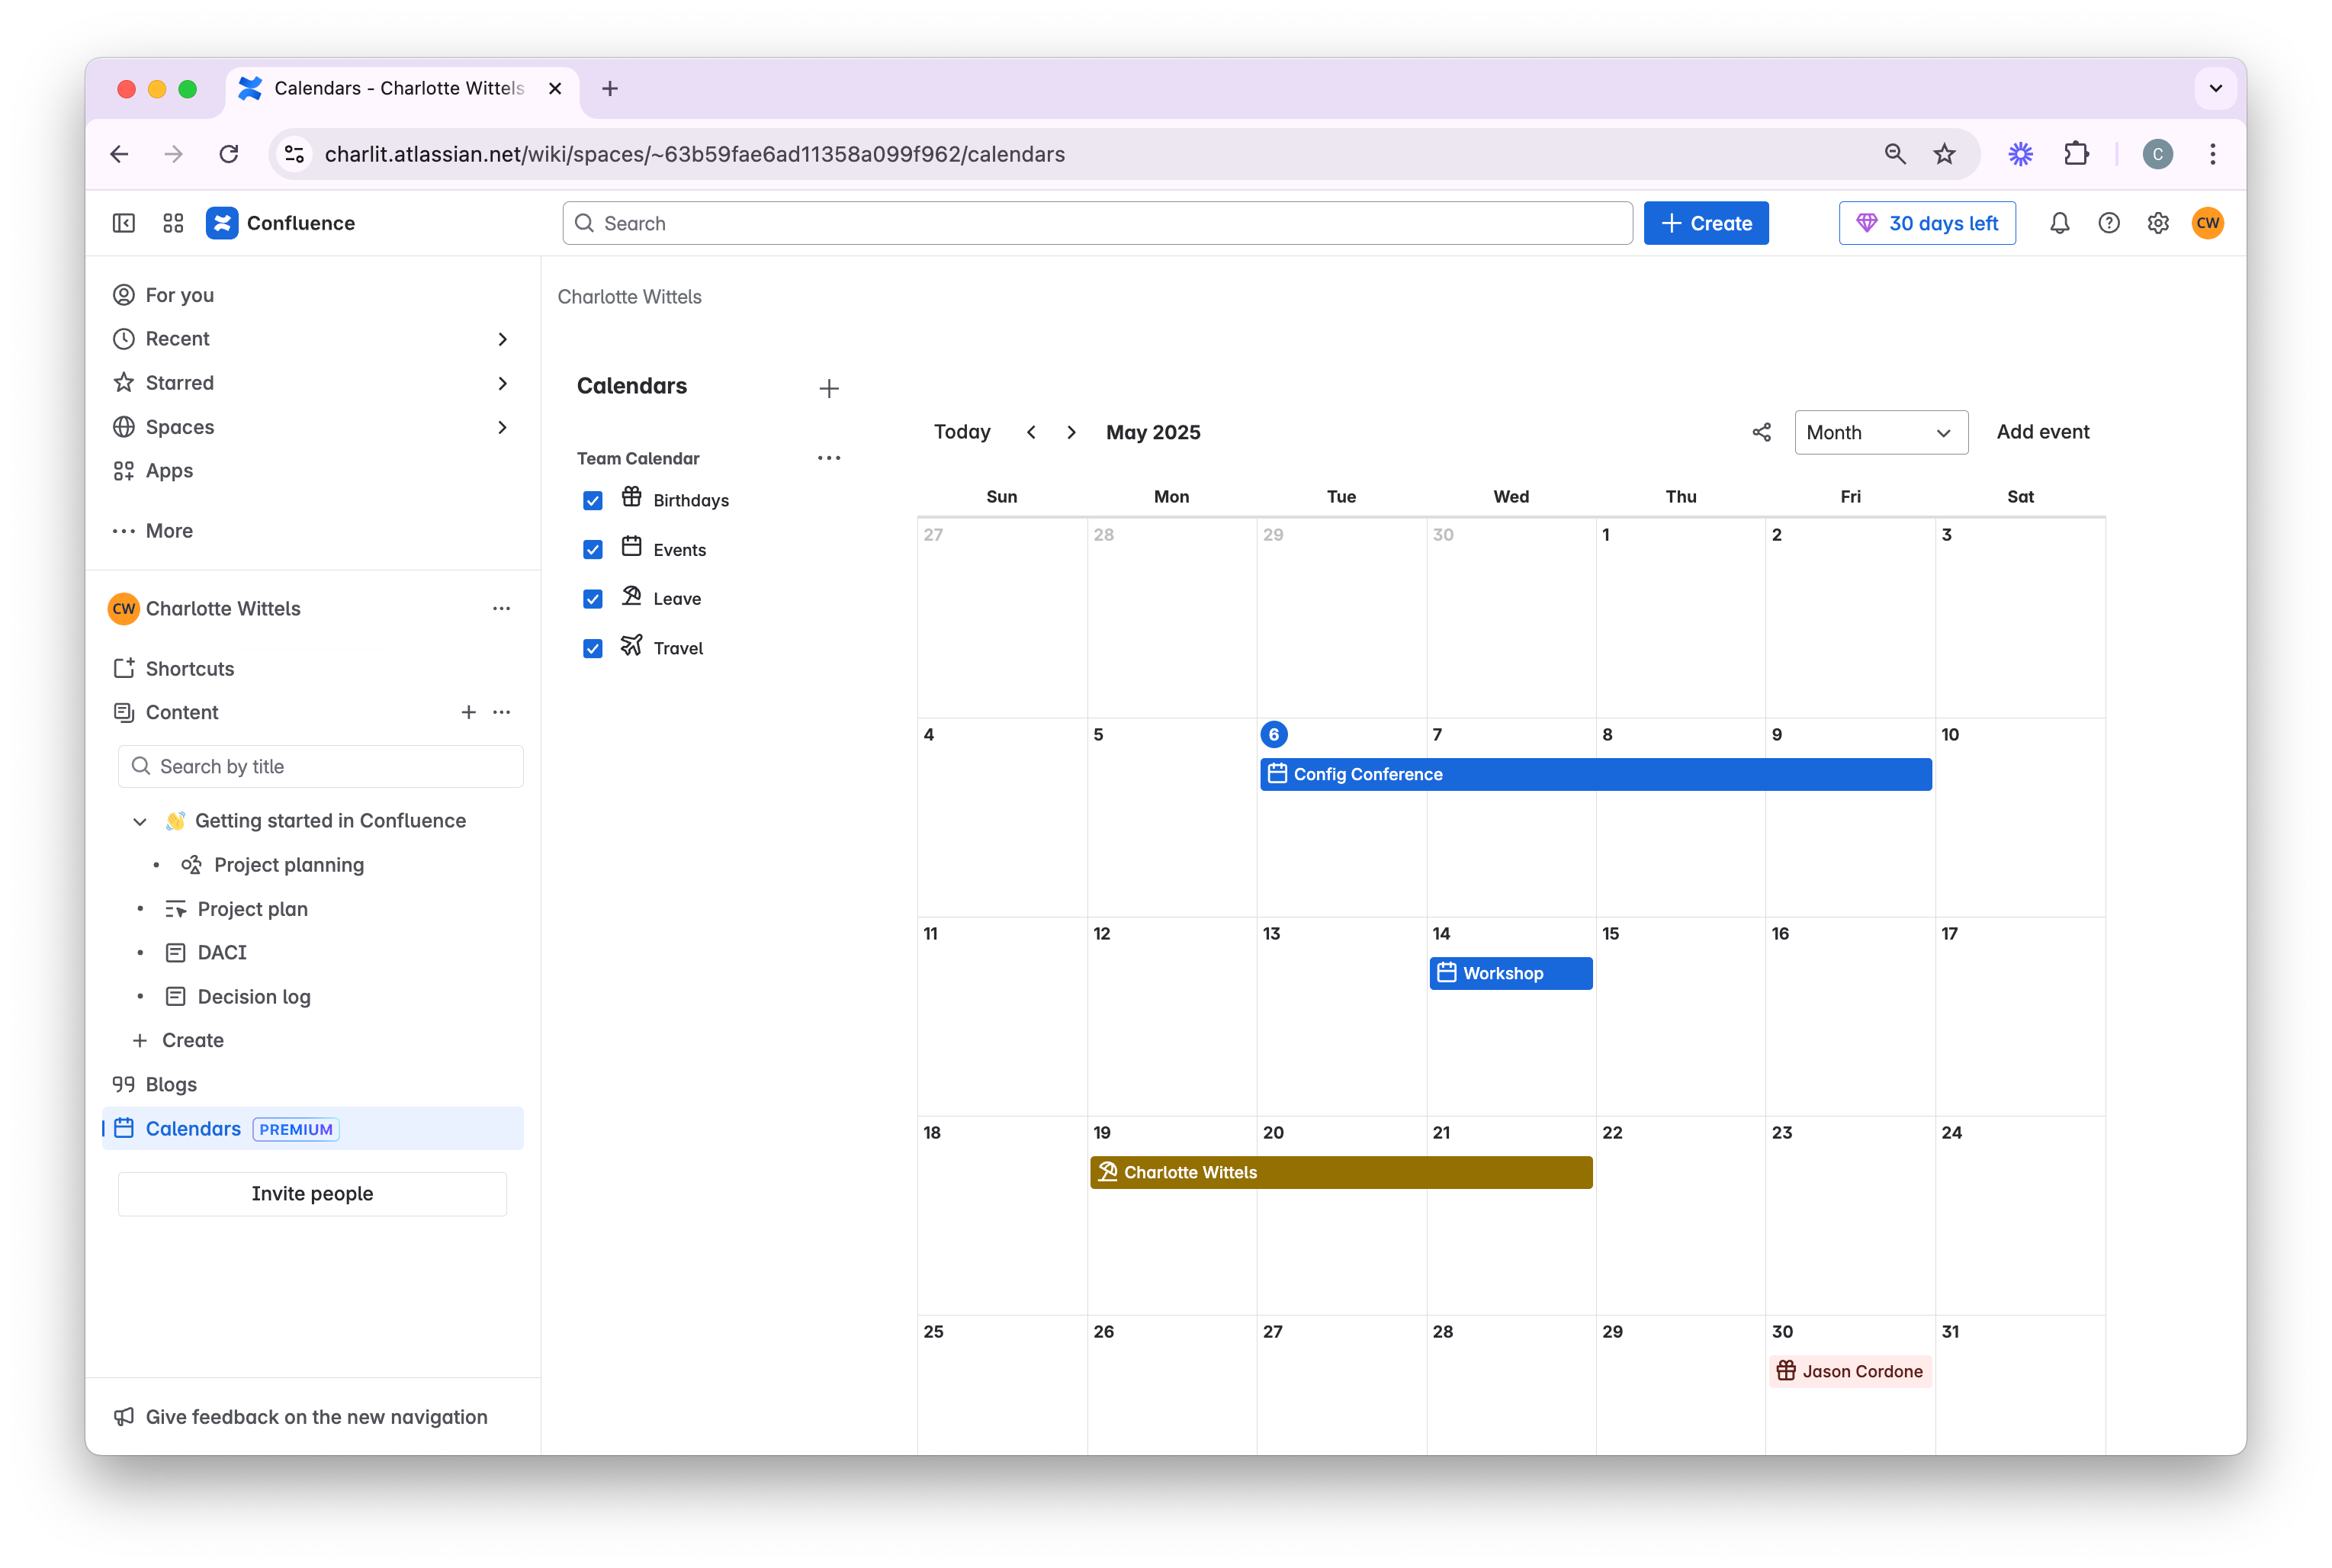The height and width of the screenshot is (1568, 2332).
Task: Open Confluence settings gear
Action: [x=2158, y=223]
